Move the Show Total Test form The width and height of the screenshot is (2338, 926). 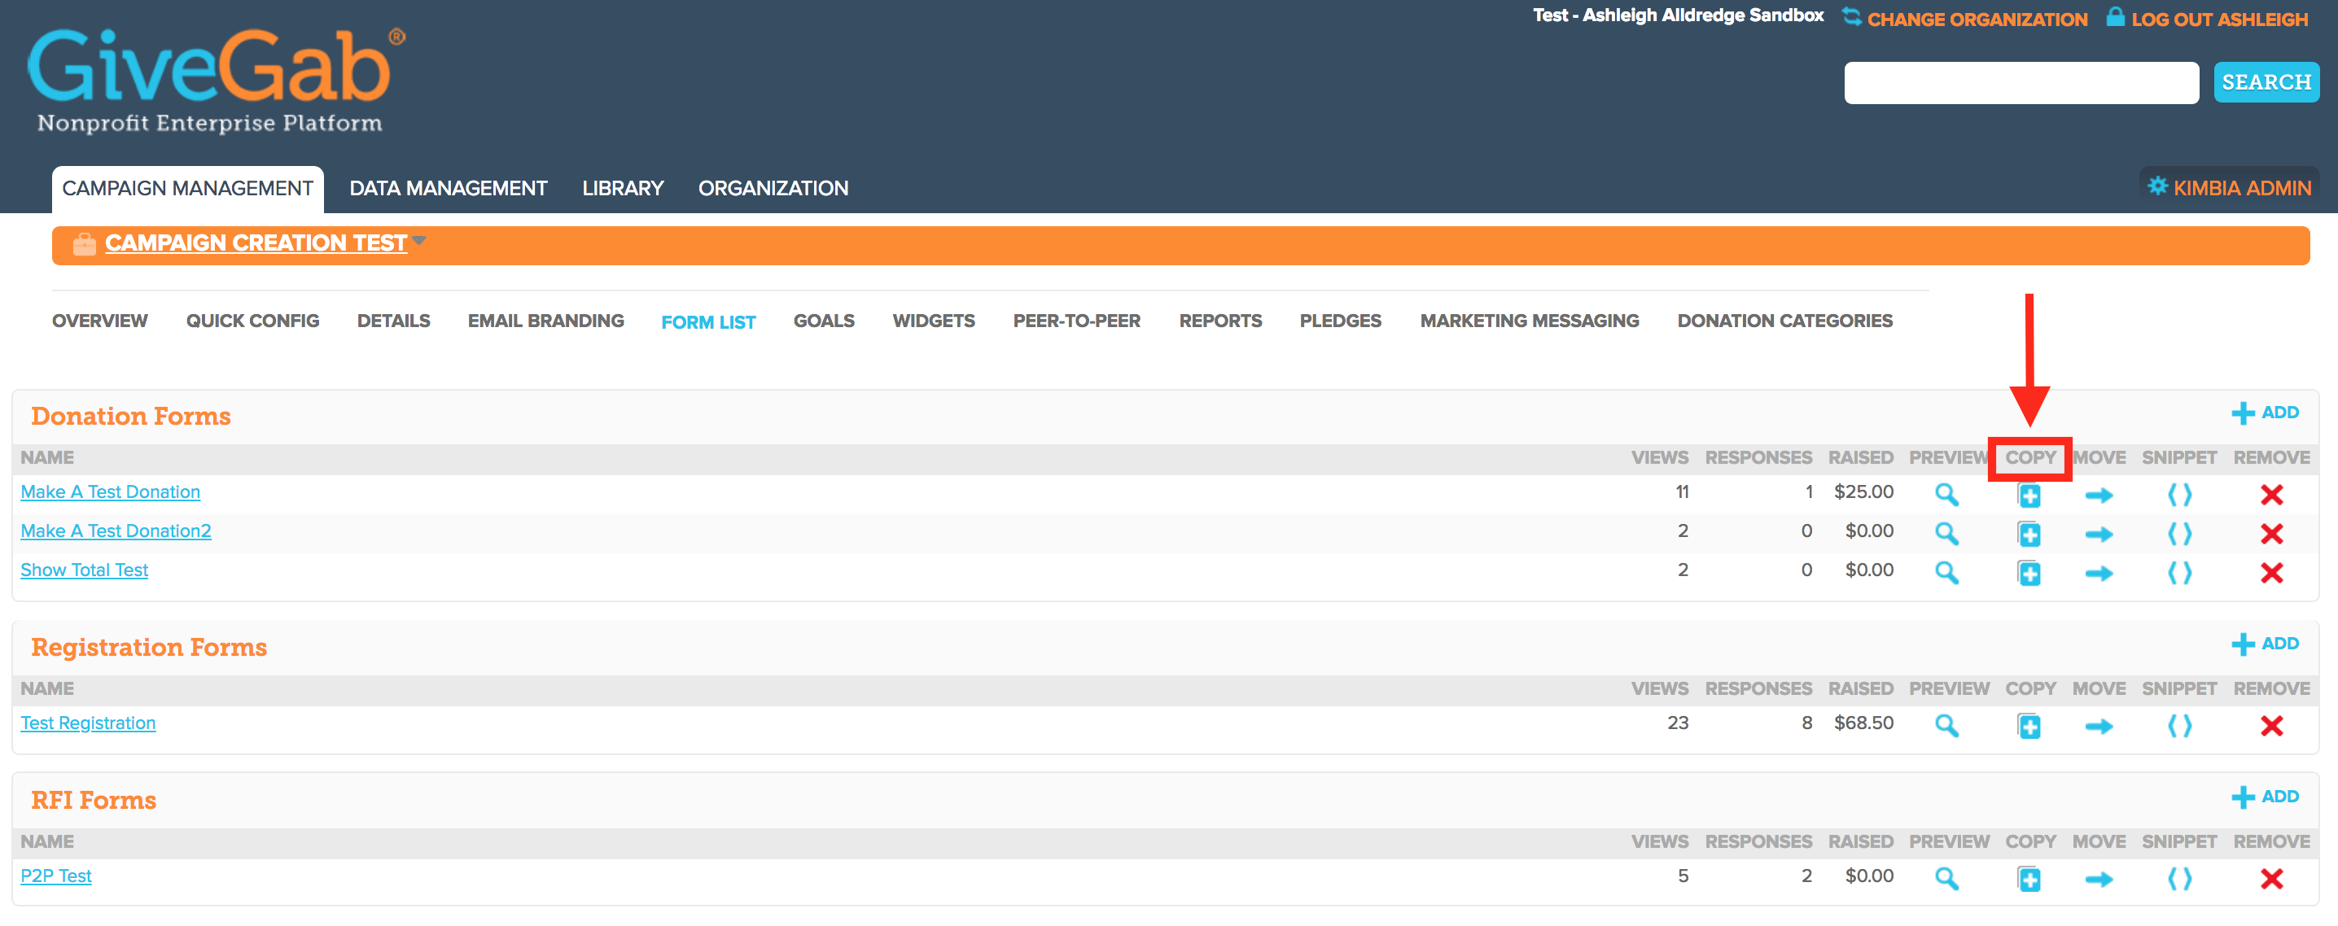coord(2099,573)
